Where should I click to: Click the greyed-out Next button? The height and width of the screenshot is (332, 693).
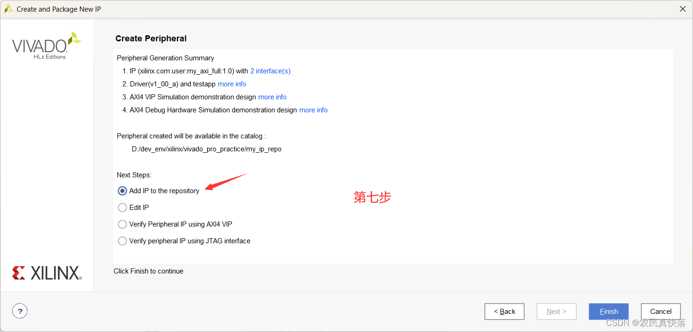tap(556, 312)
